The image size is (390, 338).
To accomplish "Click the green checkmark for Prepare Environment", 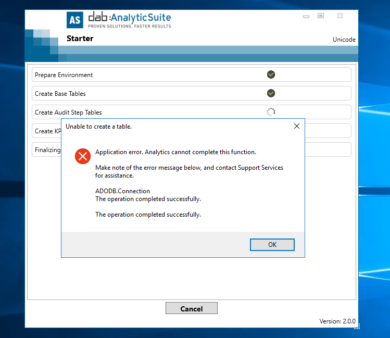I will click(271, 74).
